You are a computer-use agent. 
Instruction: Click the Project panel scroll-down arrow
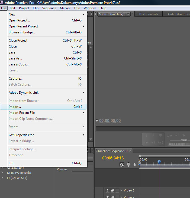pos(91,139)
